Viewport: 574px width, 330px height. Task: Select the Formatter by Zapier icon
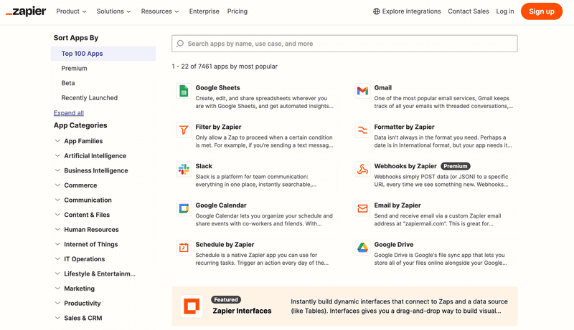362,130
